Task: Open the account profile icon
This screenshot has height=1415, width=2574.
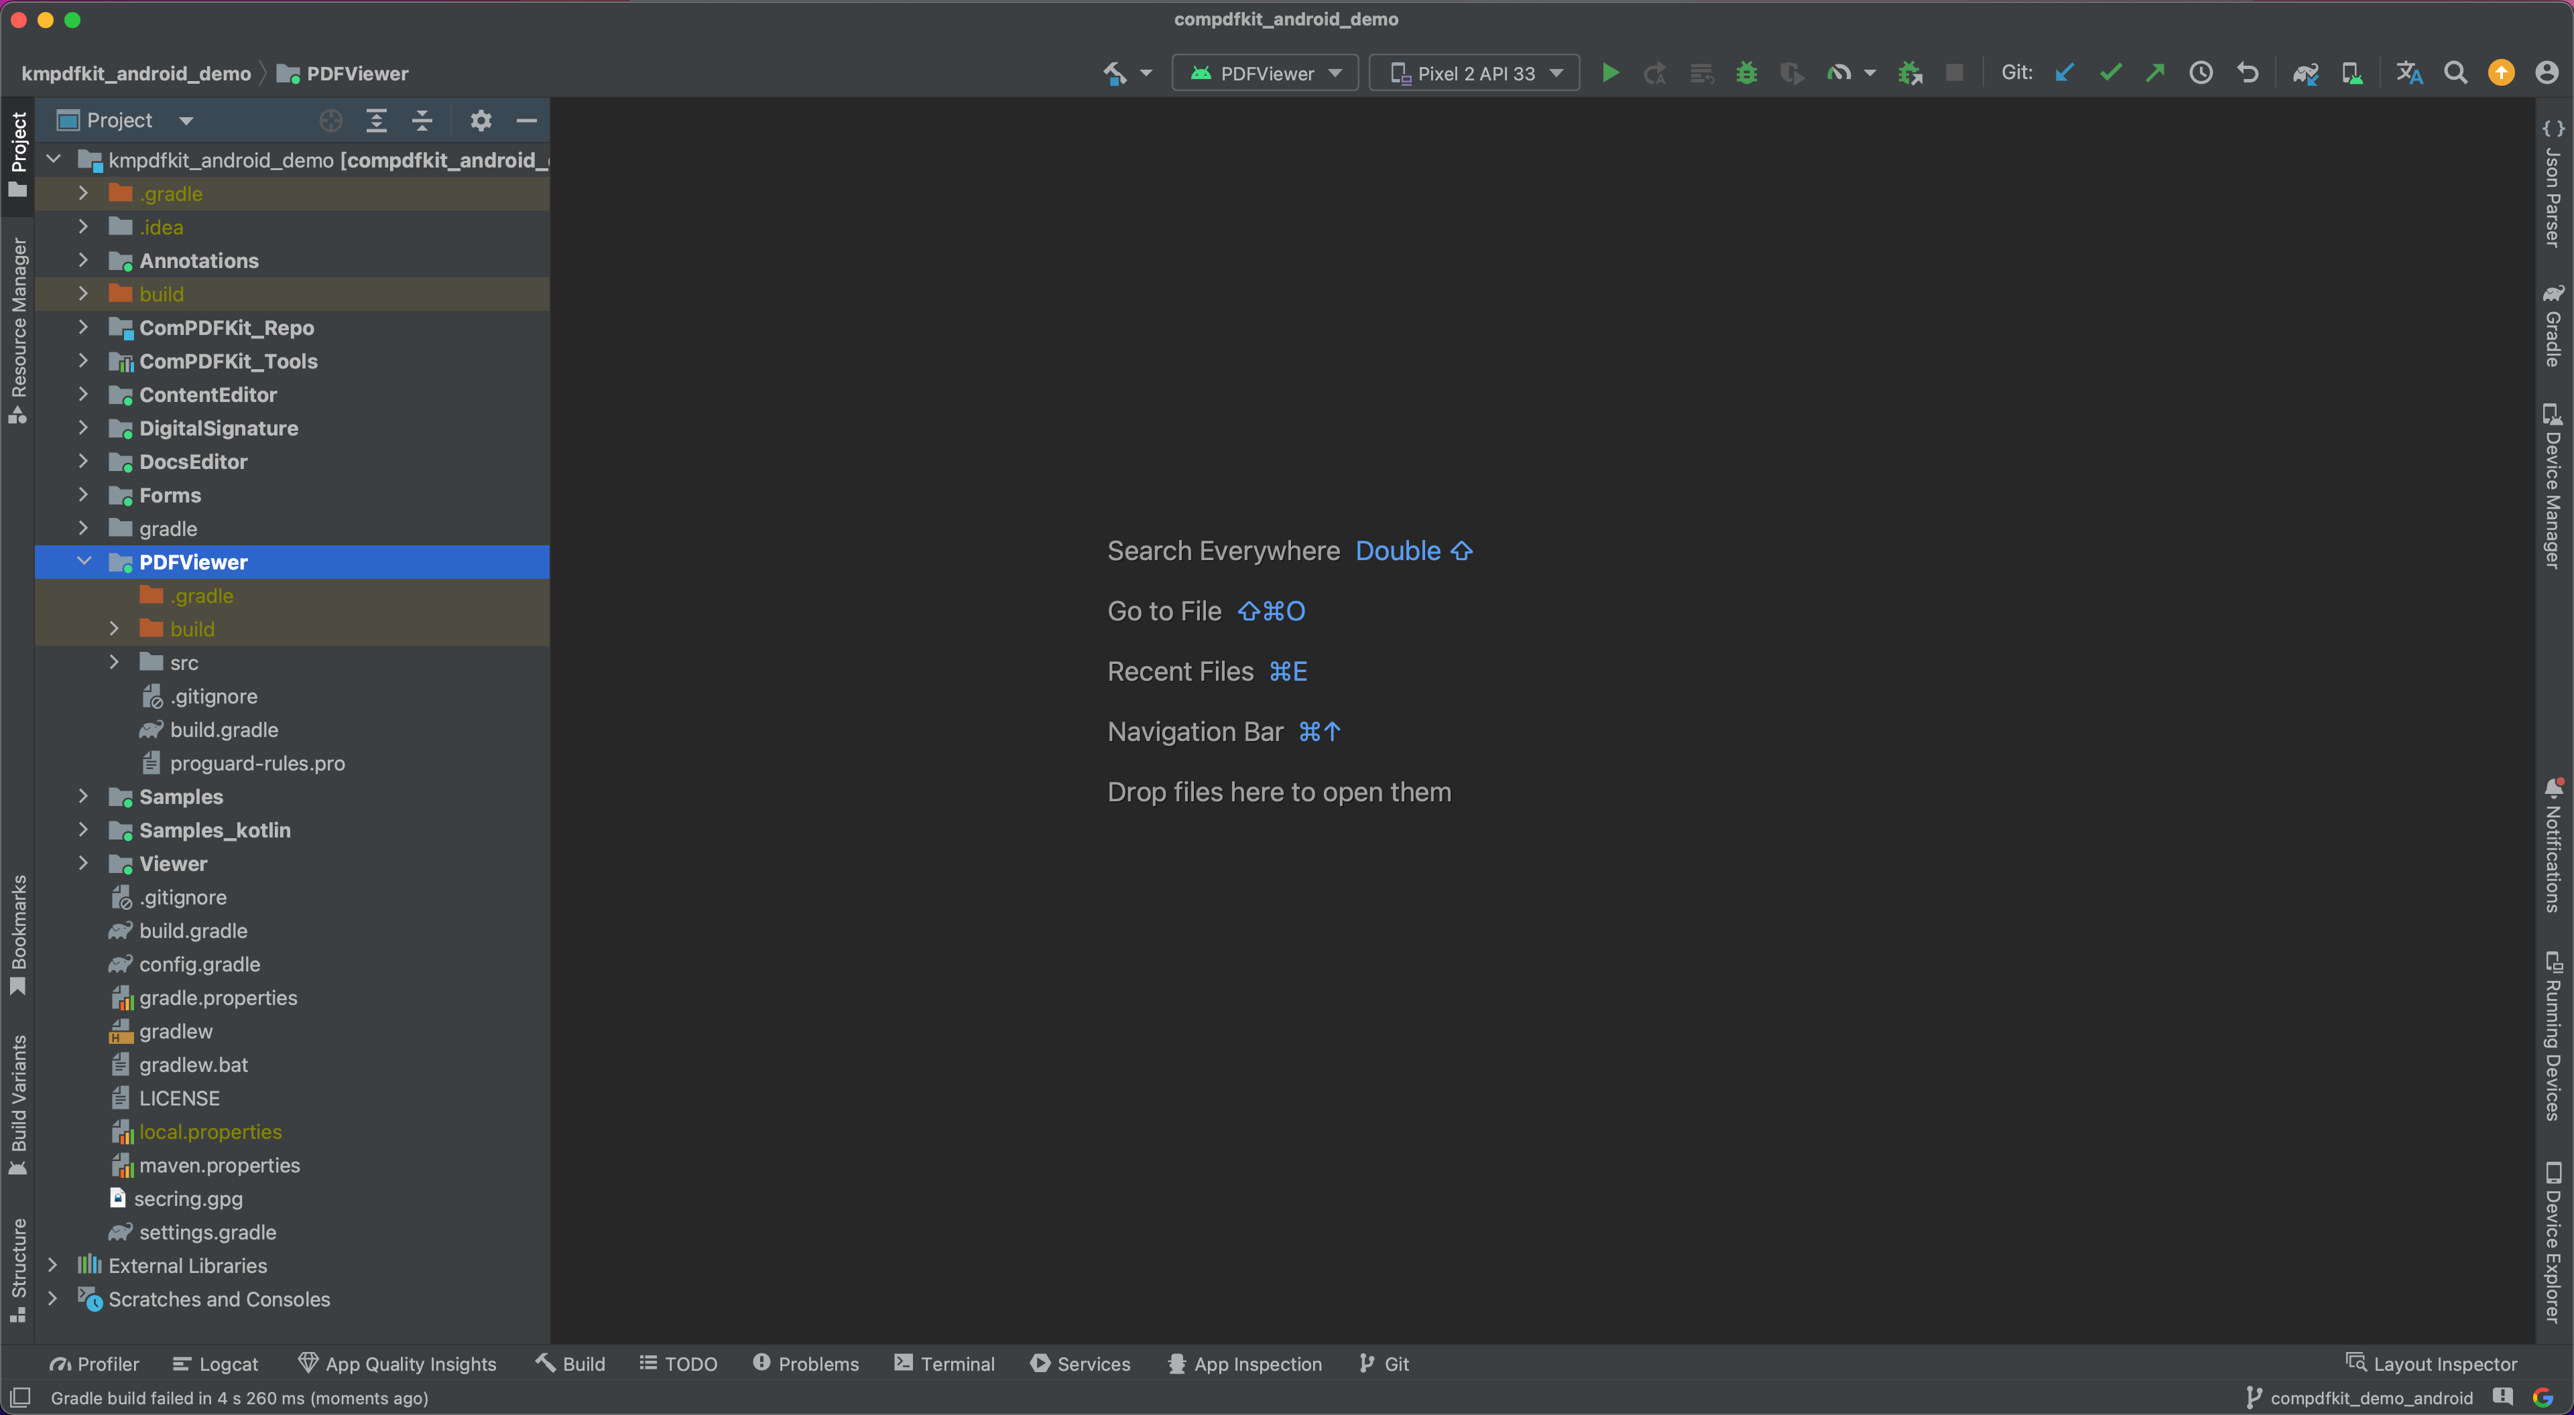Action: point(2547,73)
